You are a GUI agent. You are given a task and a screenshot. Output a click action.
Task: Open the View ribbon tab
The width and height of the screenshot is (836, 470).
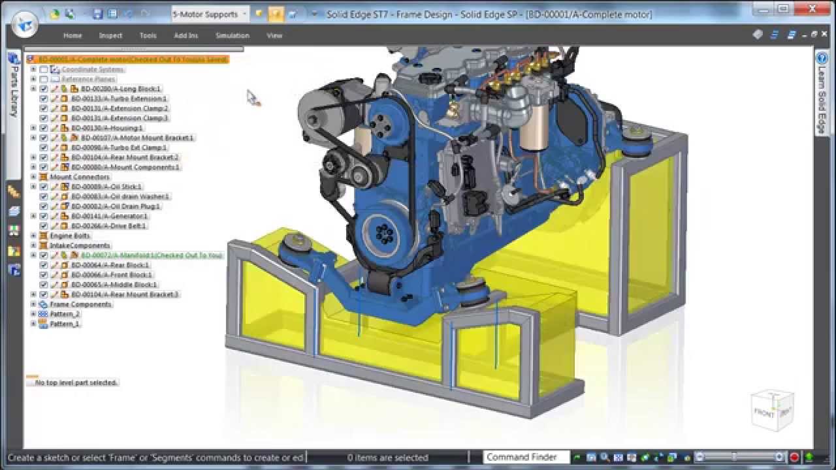pos(274,35)
